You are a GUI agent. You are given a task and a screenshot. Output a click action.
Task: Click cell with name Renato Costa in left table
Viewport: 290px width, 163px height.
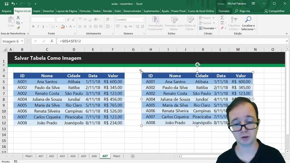pyautogui.click(x=47, y=94)
